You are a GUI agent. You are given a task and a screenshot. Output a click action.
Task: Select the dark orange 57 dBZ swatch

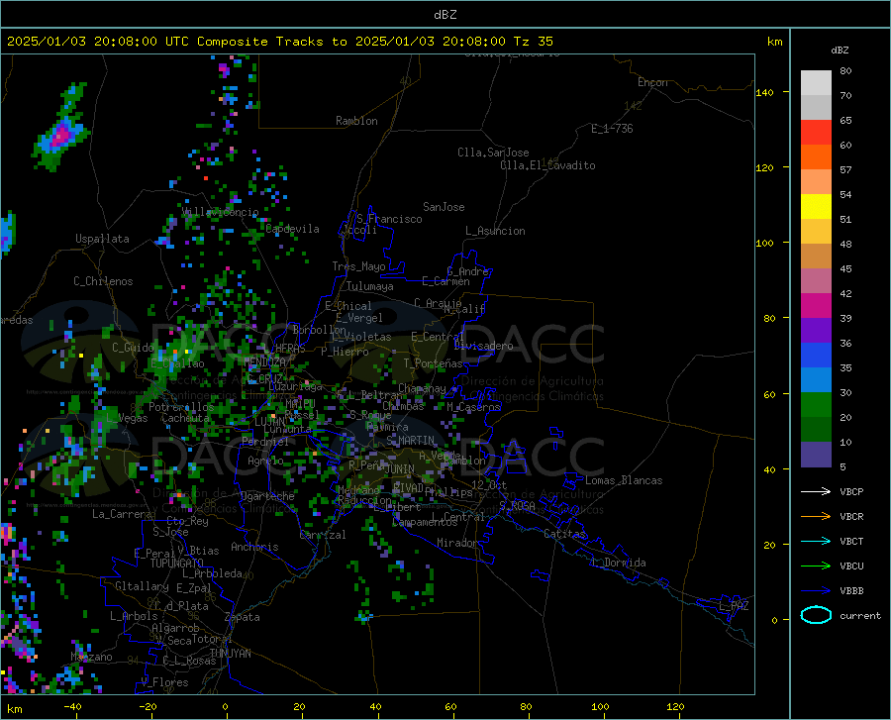point(816,157)
